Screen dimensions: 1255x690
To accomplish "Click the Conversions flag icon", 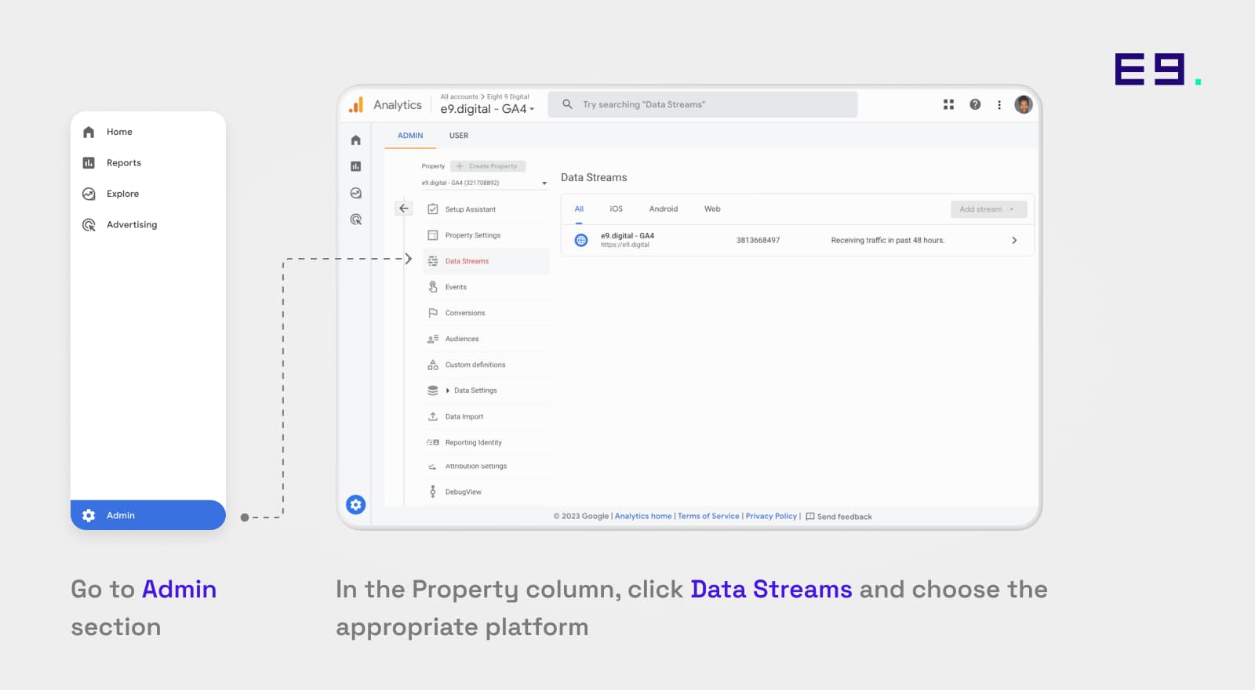I will click(x=433, y=313).
